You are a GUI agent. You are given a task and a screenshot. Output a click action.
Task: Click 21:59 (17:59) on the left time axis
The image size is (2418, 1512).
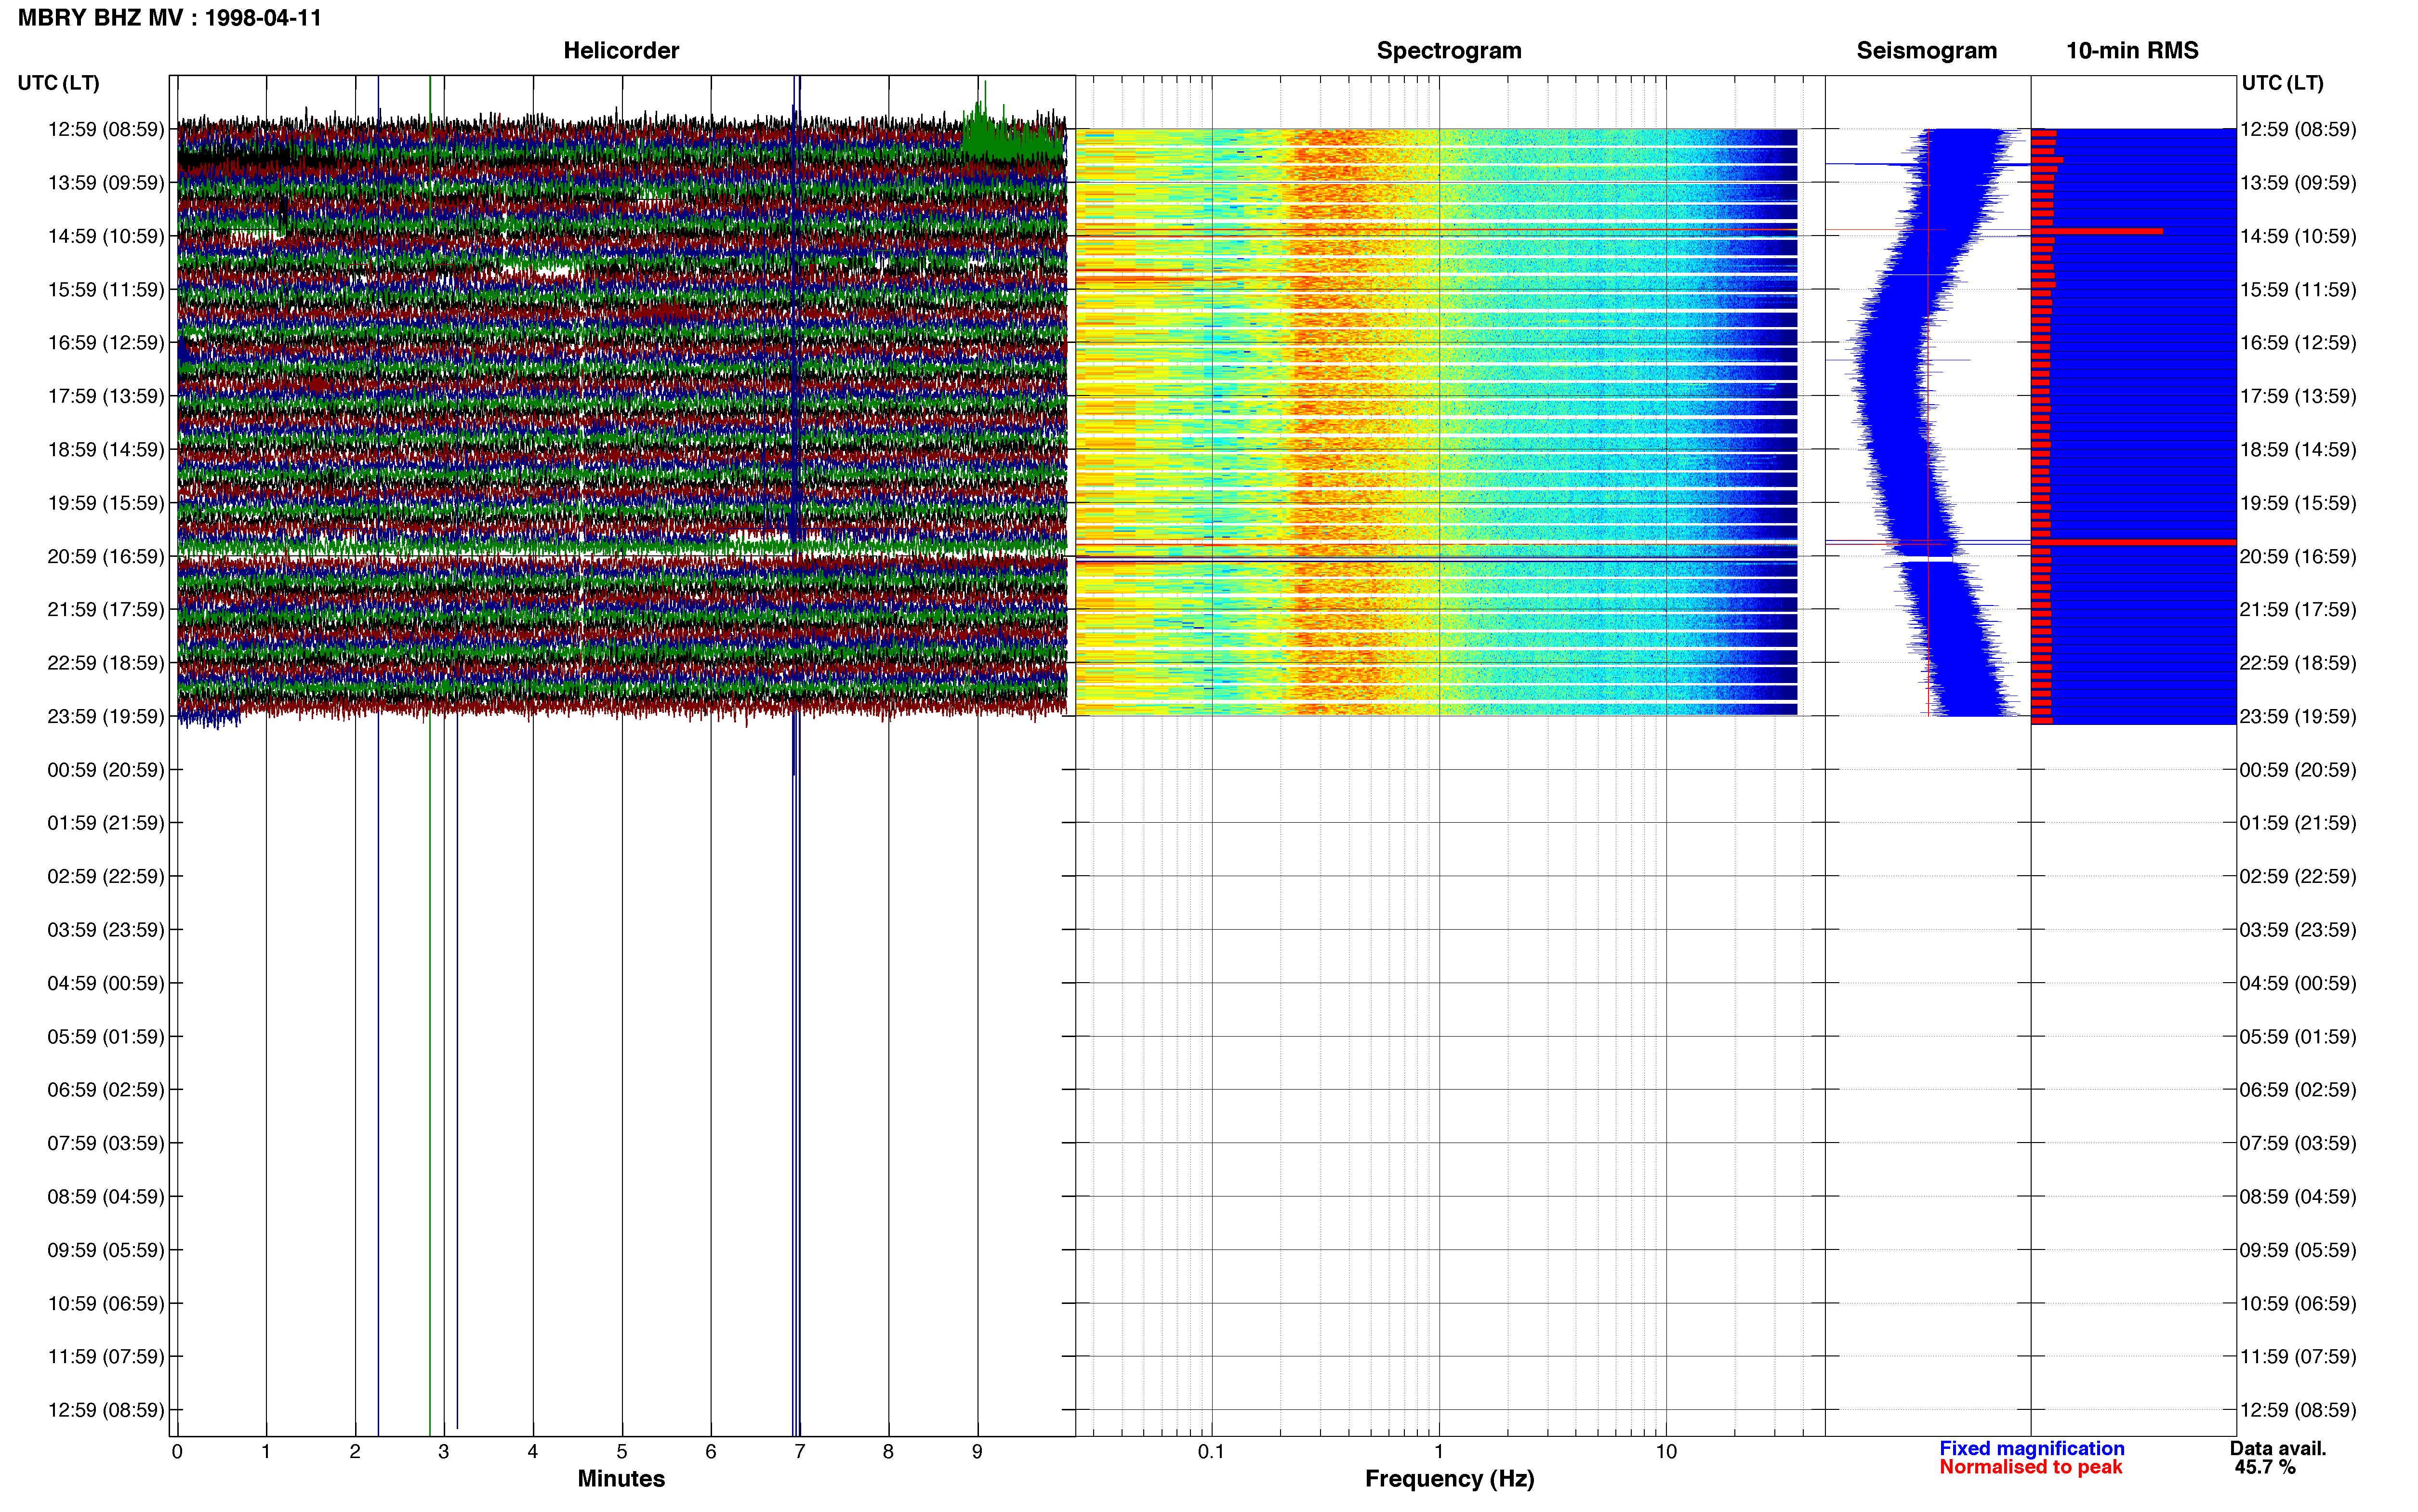point(106,610)
